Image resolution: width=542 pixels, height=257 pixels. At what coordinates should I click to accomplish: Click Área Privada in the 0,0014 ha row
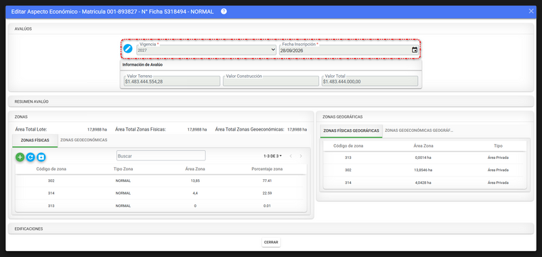point(498,158)
